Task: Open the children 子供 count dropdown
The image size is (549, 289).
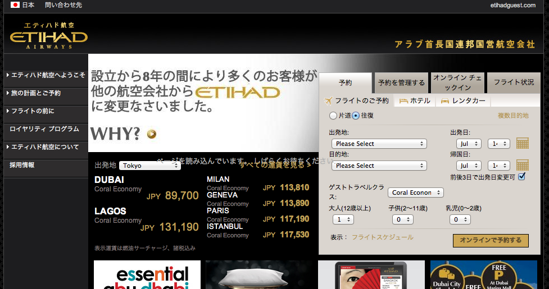Action: click(403, 219)
